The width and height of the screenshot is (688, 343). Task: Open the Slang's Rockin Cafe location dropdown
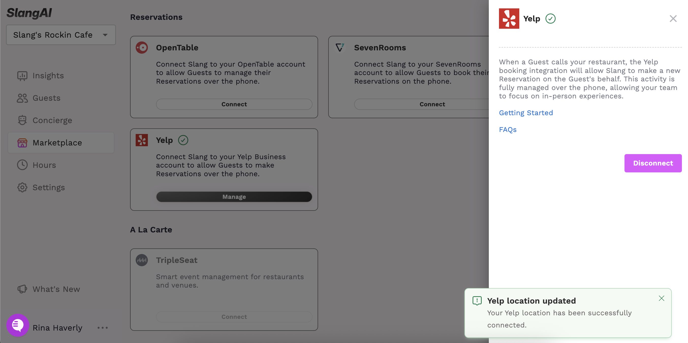(61, 35)
